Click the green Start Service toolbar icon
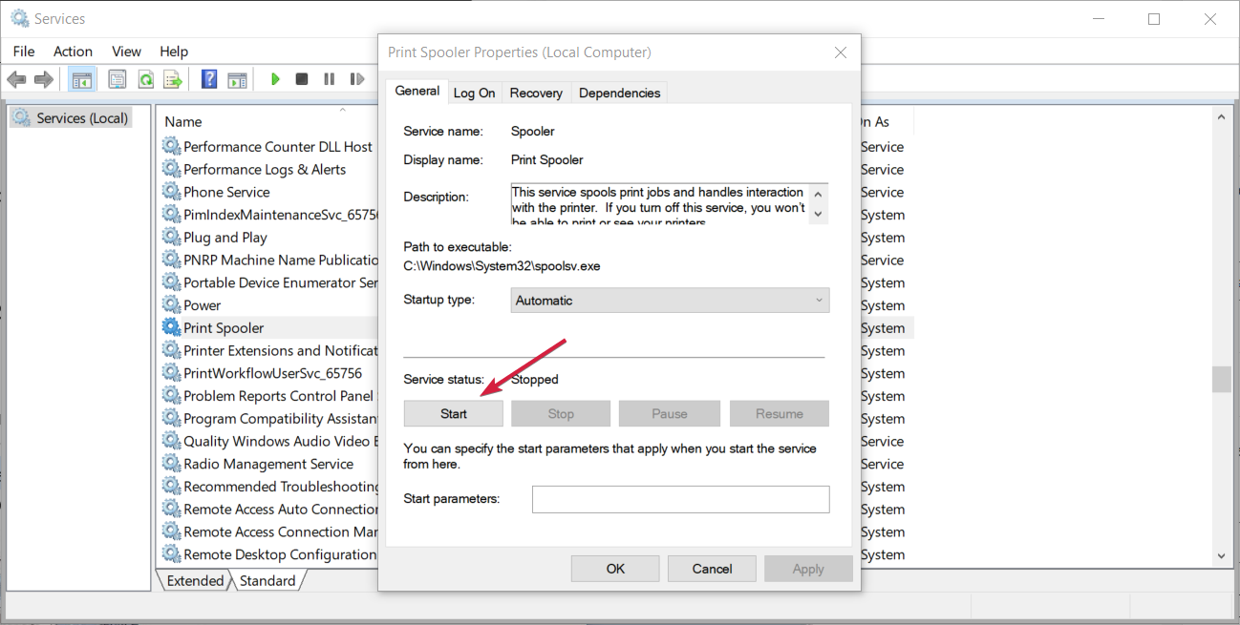Viewport: 1240px width, 625px height. (275, 79)
